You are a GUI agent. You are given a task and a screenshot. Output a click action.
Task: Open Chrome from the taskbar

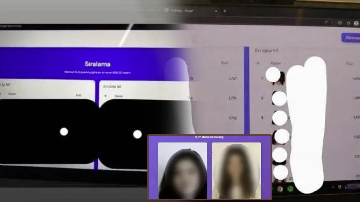point(280,189)
